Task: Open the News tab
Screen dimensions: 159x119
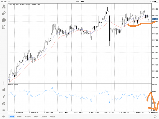Action: [x=36, y=116]
